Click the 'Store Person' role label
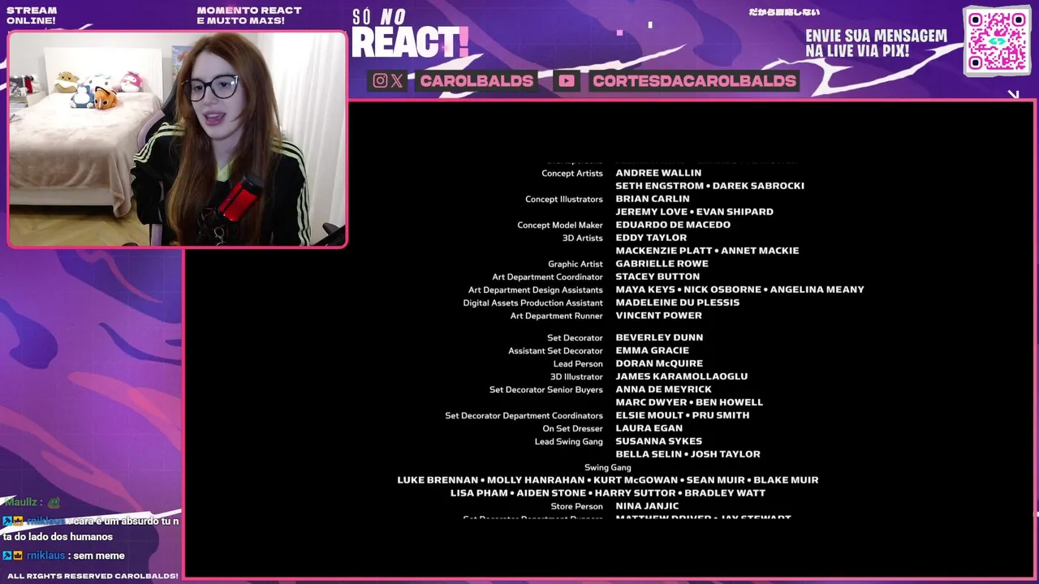Image resolution: width=1039 pixels, height=584 pixels. [577, 507]
